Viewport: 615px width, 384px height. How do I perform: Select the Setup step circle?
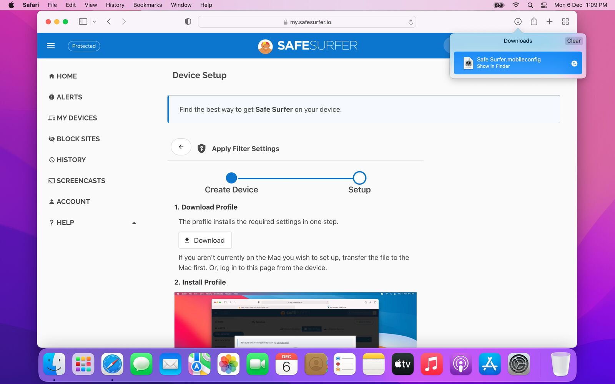pyautogui.click(x=359, y=178)
